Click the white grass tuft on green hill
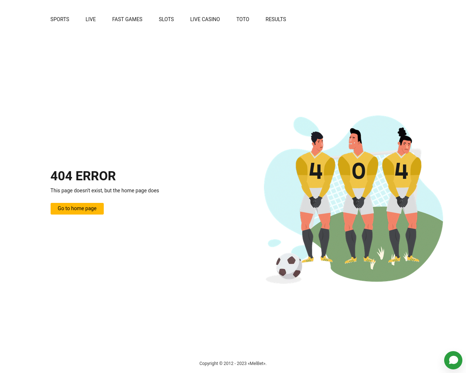The height and width of the screenshot is (373, 466). click(x=380, y=253)
